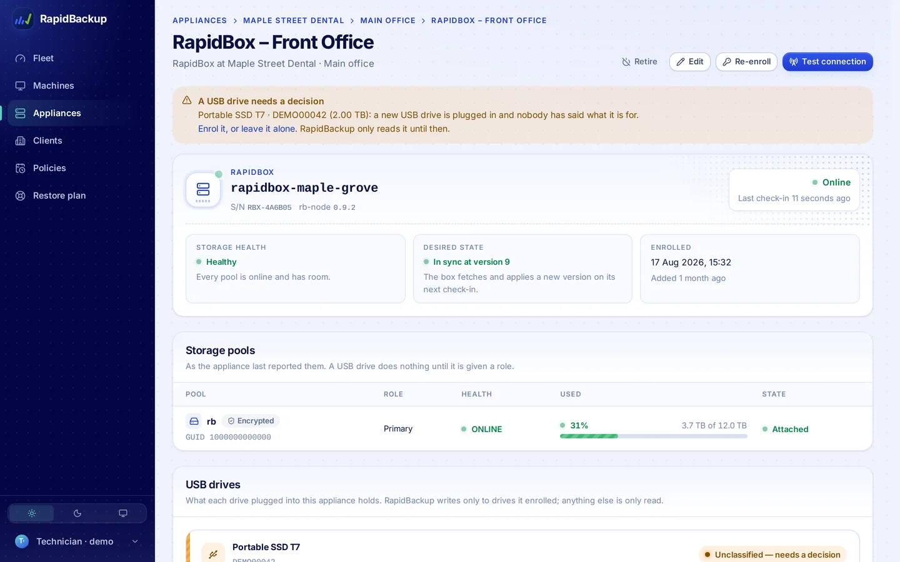Image resolution: width=900 pixels, height=562 pixels.
Task: Click the RapidBackup logo icon
Action: tap(23, 19)
